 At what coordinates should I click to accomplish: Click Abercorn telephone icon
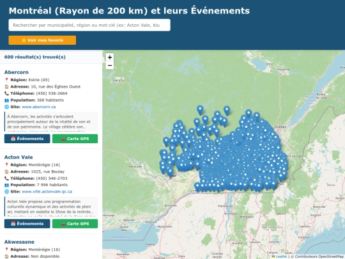coord(6,93)
